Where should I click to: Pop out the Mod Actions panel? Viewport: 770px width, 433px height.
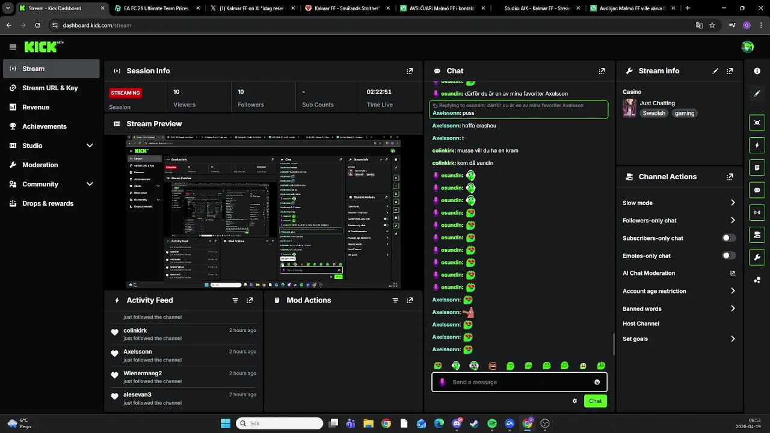[410, 300]
